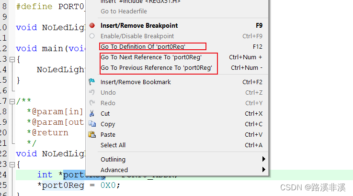The height and width of the screenshot is (196, 353).
Task: Click the Undo arrow icon
Action: 92,92
